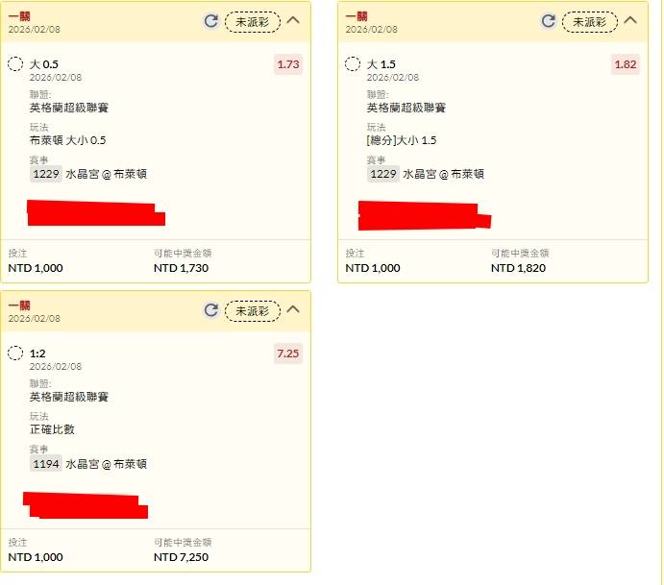Click match code 1229 in 大 0.5 card
Viewport: 664px width, 585px height.
pyautogui.click(x=46, y=174)
